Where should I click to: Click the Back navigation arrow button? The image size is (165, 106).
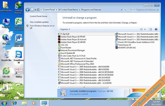click(28, 10)
